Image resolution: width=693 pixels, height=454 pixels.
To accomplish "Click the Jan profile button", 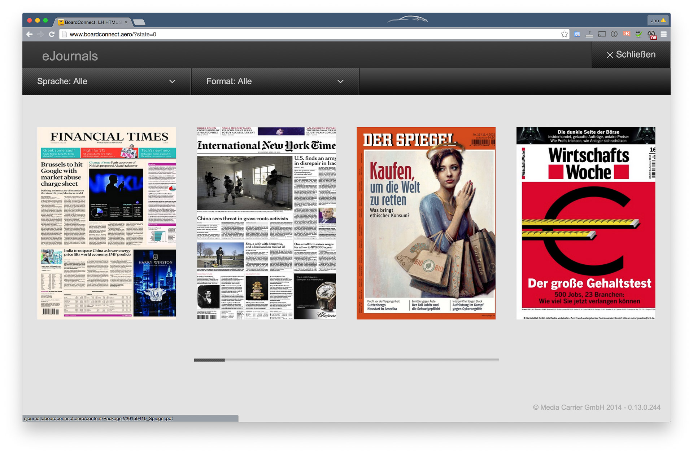I will click(658, 21).
